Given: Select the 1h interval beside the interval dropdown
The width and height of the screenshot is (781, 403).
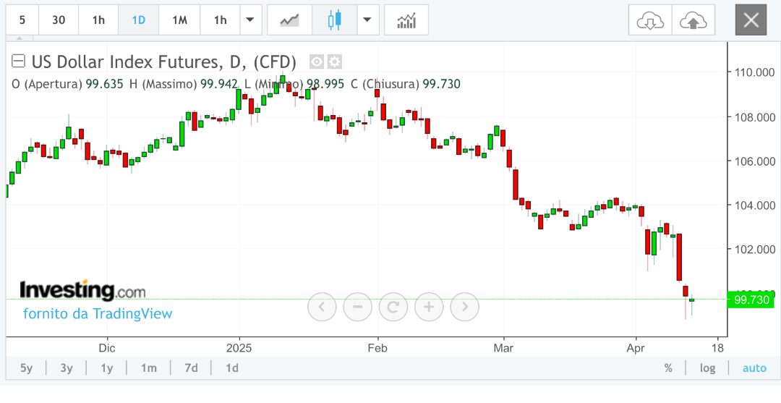Looking at the screenshot, I should pyautogui.click(x=220, y=20).
